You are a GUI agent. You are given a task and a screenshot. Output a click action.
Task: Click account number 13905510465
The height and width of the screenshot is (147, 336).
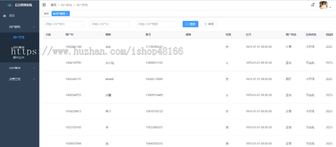pyautogui.click(x=154, y=95)
